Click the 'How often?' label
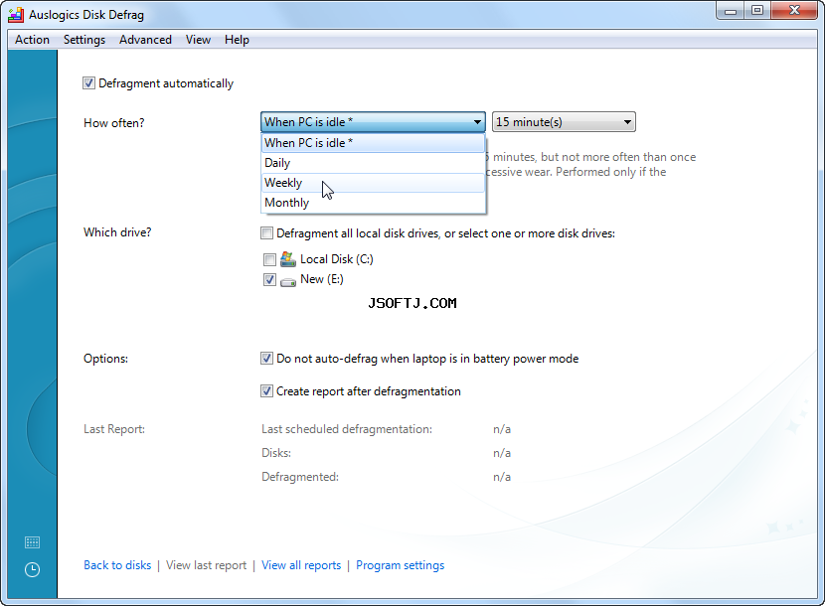Screen dimensions: 825x606 113,123
